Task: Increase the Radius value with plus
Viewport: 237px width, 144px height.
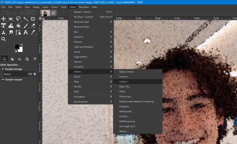Action: point(35,74)
